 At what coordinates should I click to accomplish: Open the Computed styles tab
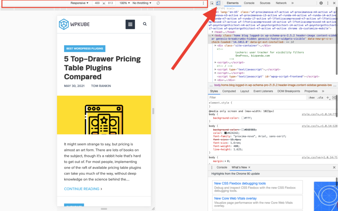coord(229,91)
